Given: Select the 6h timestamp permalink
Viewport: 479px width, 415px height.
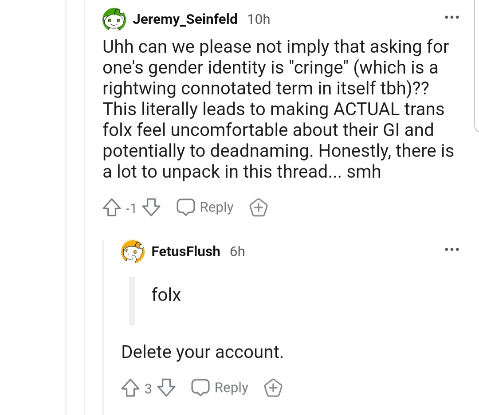Looking at the screenshot, I should pyautogui.click(x=237, y=252).
